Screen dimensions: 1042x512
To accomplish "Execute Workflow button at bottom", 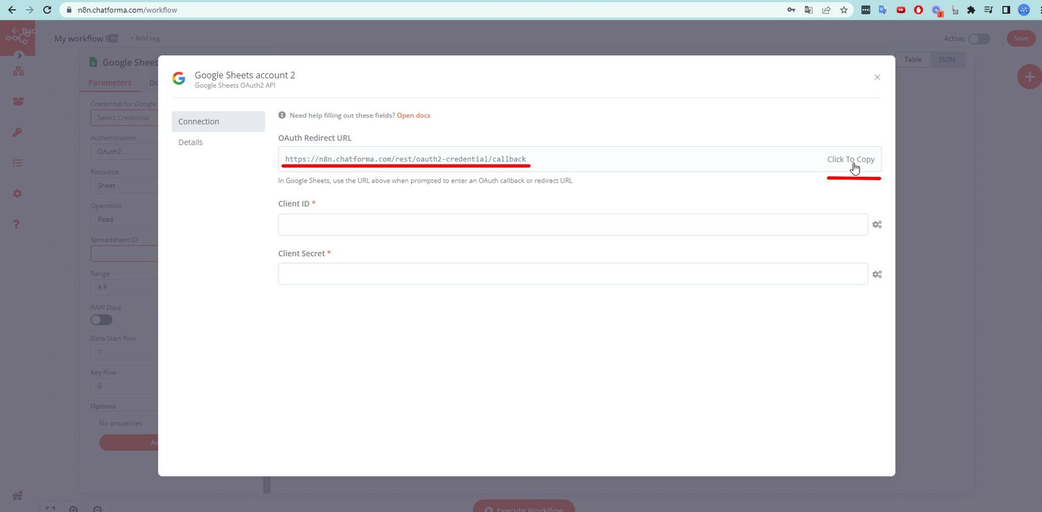I will coord(523,506).
